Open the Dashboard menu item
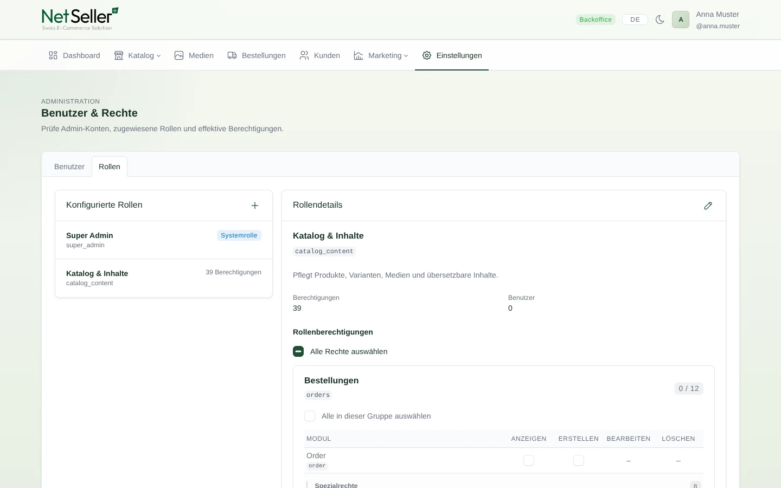Screen dimensions: 781x488 point(74,55)
